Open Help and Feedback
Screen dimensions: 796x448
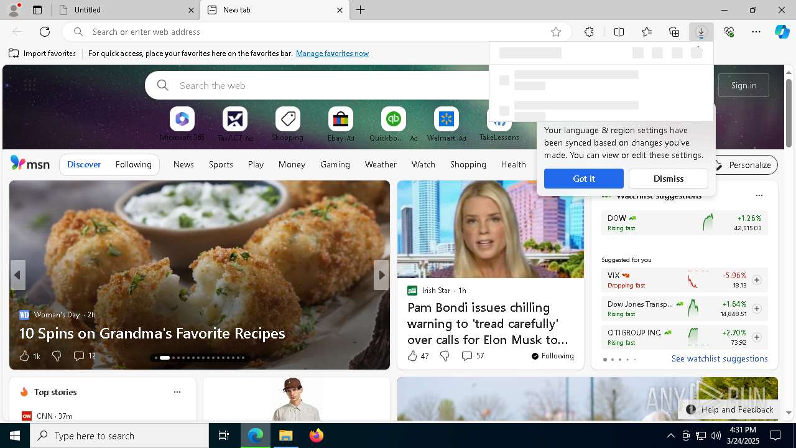[x=731, y=409]
